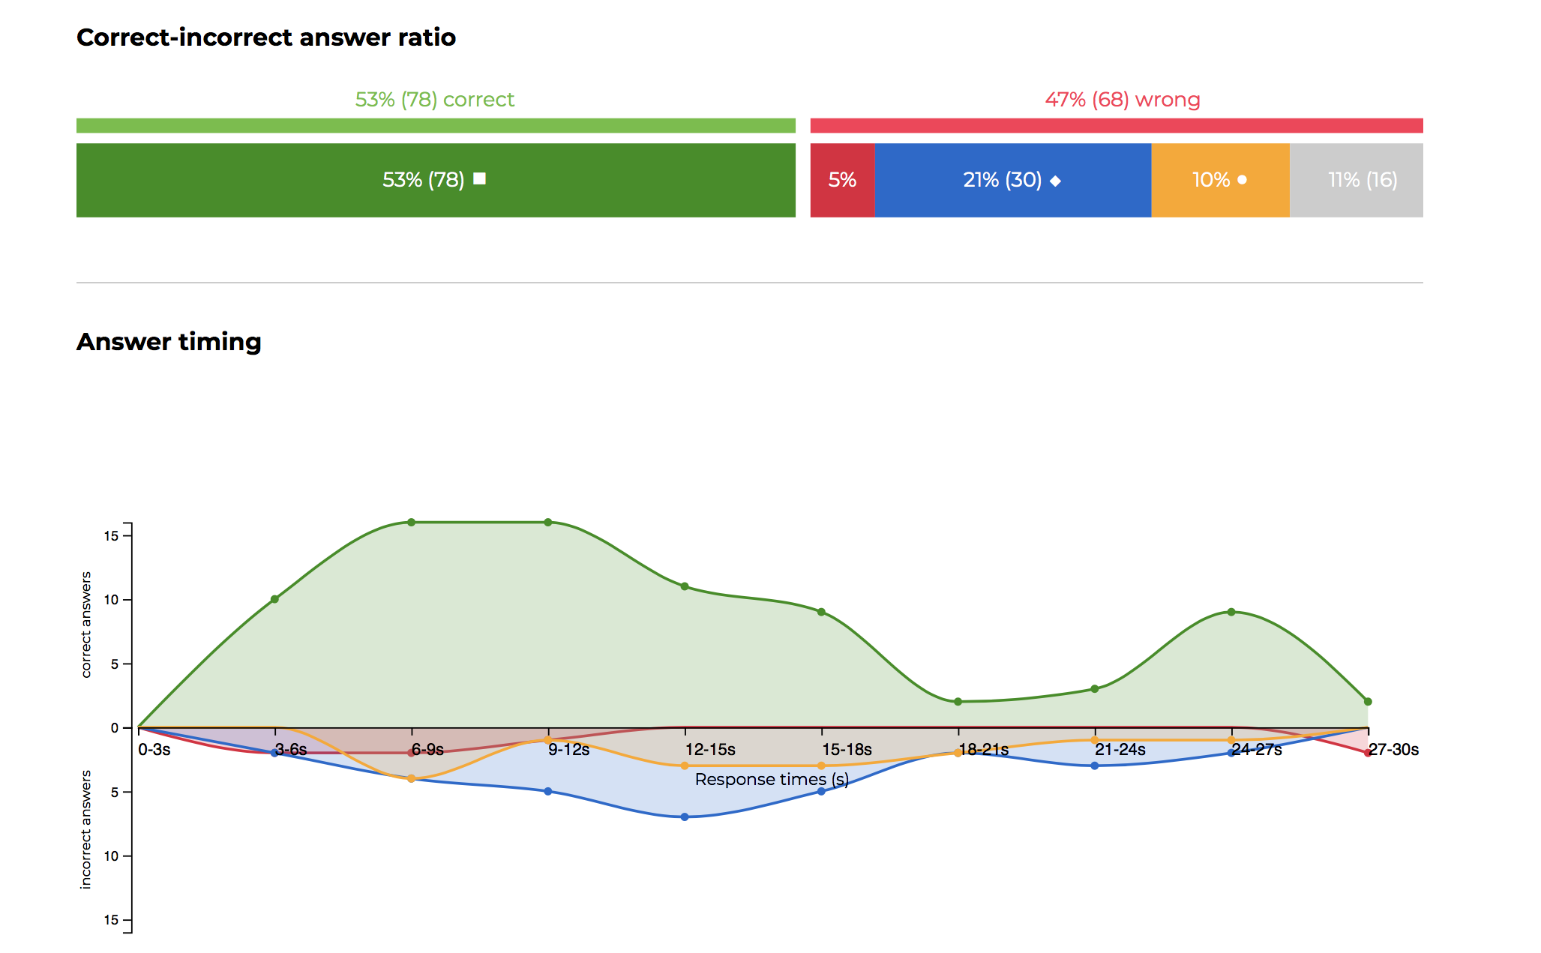The height and width of the screenshot is (953, 1541).
Task: Click the 'Response times (s)' axis title
Action: click(772, 780)
